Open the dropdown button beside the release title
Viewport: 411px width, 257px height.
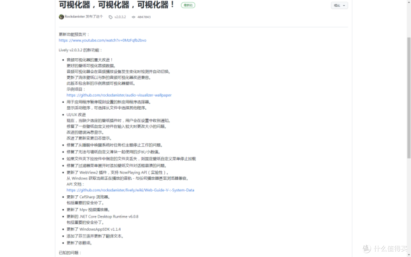coord(339,5)
